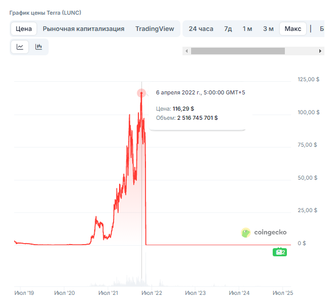This screenshot has width=332, height=304.
Task: Click the Июл '23 date label
Action: (x=195, y=293)
